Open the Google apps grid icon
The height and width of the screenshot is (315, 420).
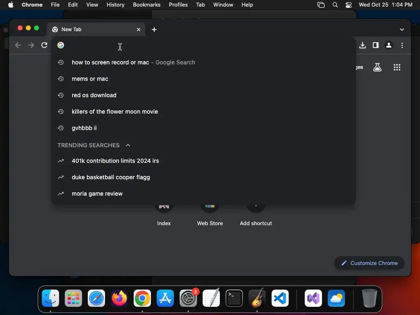pyautogui.click(x=397, y=67)
